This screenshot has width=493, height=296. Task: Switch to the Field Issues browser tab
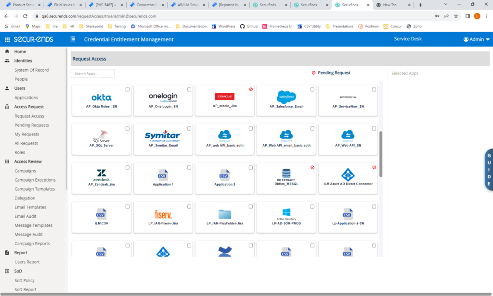65,5
